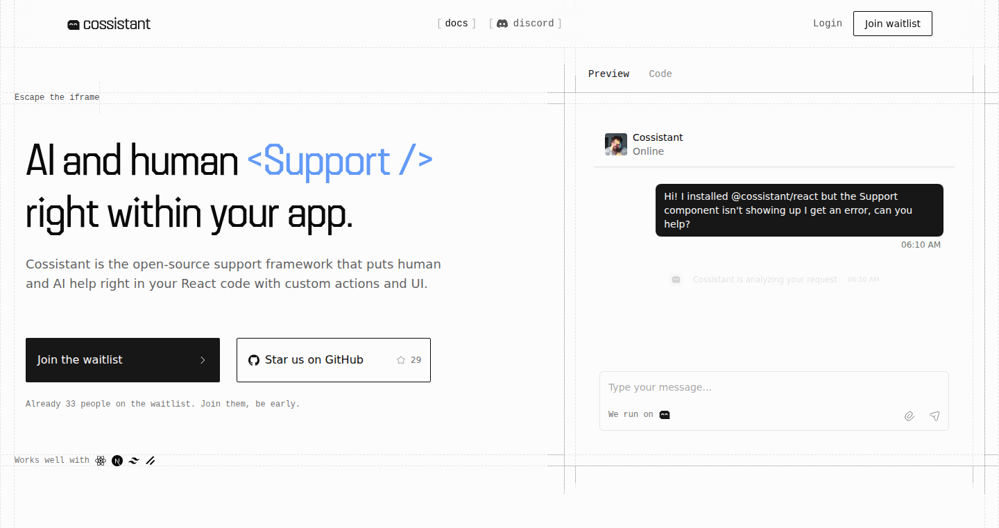Click the GitHub octocat icon
Viewport: 999px width, 528px height.
coord(254,360)
